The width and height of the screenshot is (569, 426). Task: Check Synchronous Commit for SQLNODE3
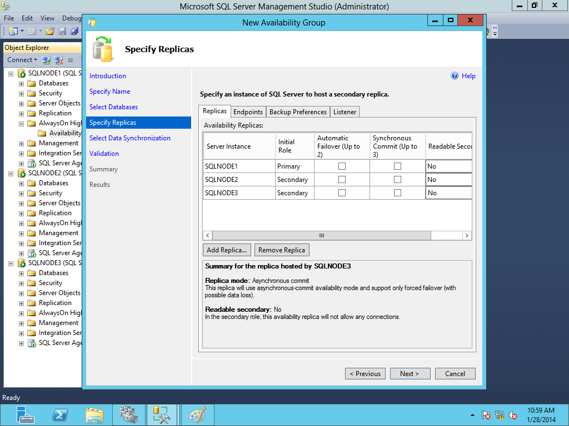tap(397, 192)
